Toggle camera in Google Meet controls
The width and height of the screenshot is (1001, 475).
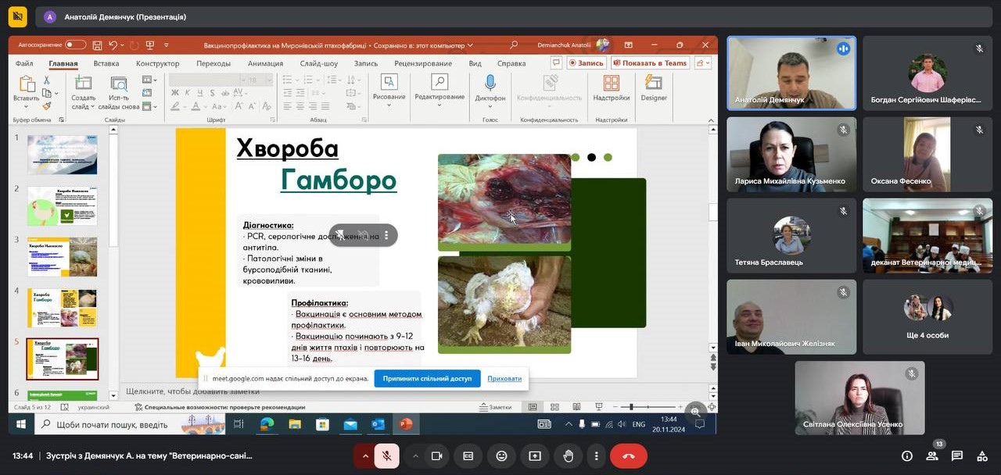[437, 456]
